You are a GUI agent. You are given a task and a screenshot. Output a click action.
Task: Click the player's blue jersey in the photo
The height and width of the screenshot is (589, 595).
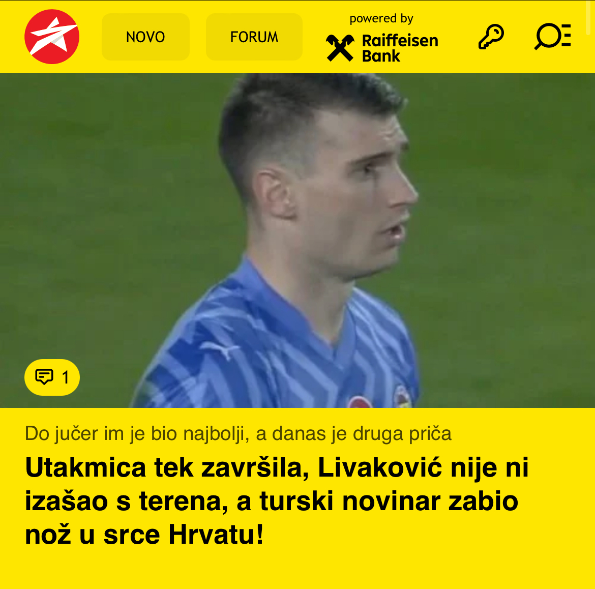click(277, 349)
